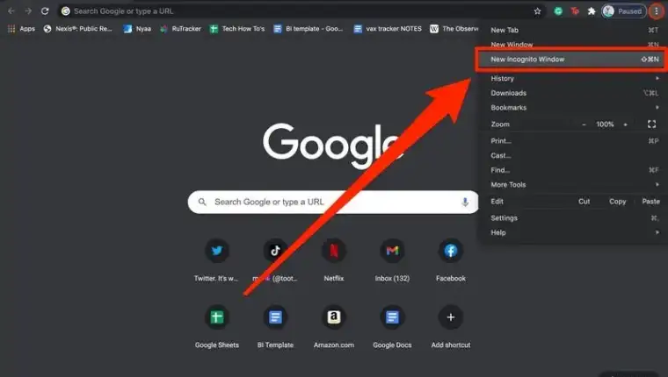
Task: Open the Extensions puzzle icon
Action: pyautogui.click(x=592, y=11)
